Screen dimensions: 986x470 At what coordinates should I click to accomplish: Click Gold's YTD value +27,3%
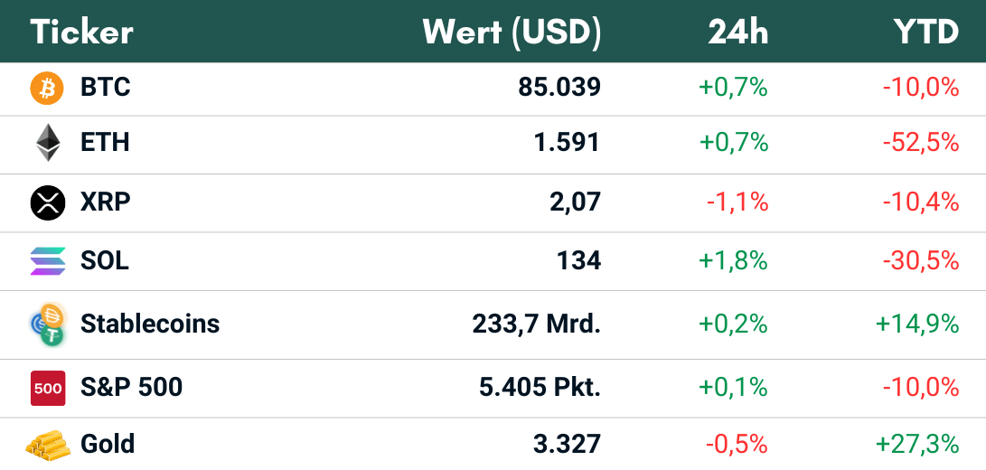pyautogui.click(x=916, y=445)
